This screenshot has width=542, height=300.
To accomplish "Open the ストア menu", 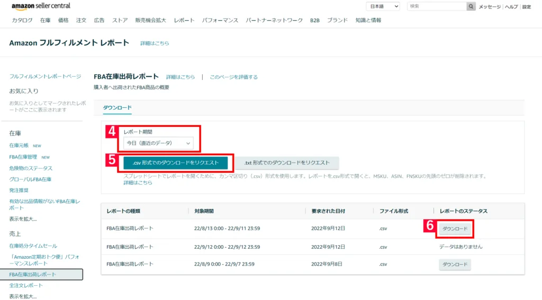I will (120, 21).
